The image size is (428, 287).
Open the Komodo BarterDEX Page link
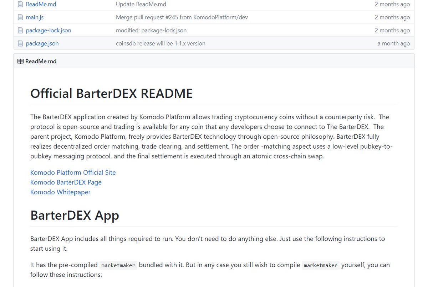[66, 182]
